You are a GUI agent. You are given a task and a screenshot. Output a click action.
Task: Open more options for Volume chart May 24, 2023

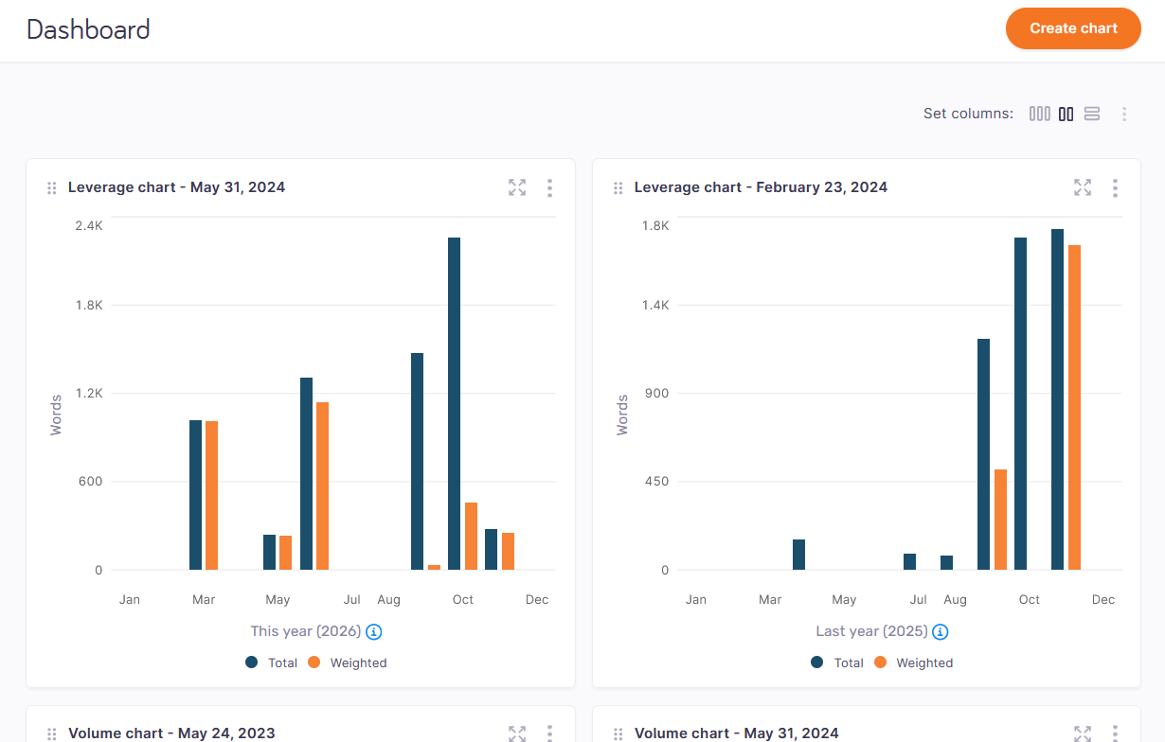(x=549, y=733)
